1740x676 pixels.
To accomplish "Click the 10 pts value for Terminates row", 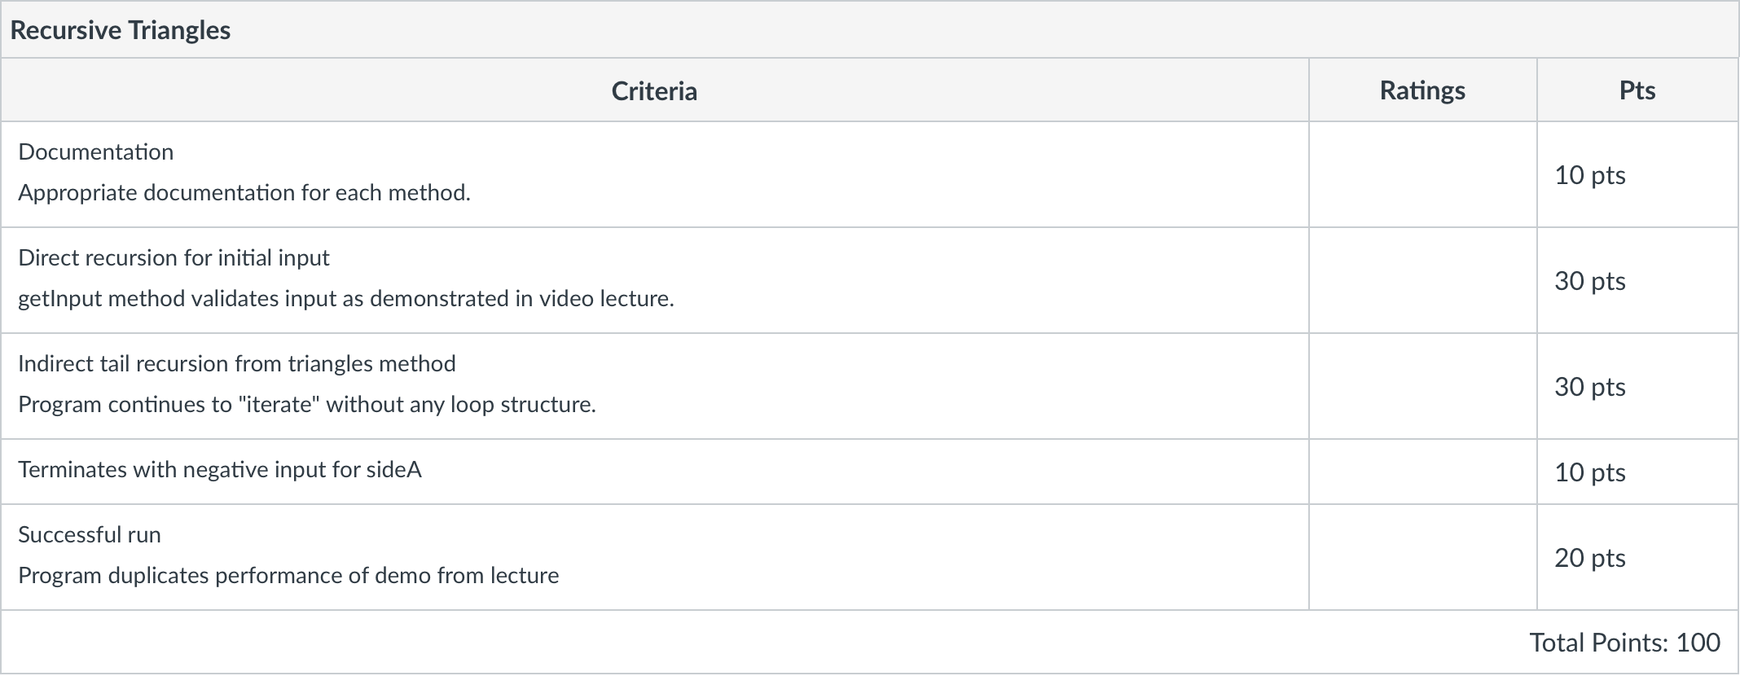I will pos(1589,472).
